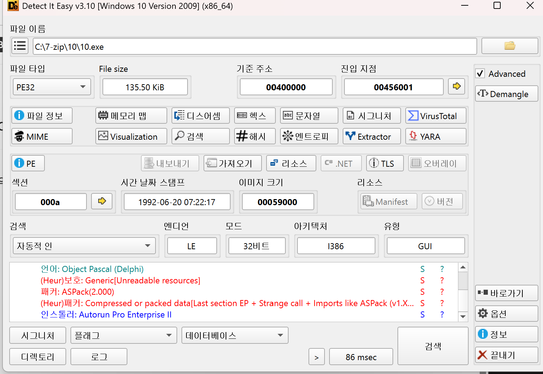Expand the PE32 file type dropdown
Viewport: 543px width, 374px height.
[x=52, y=87]
